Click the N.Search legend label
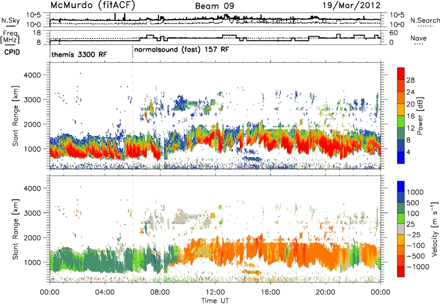The width and height of the screenshot is (440, 304). 425,20
